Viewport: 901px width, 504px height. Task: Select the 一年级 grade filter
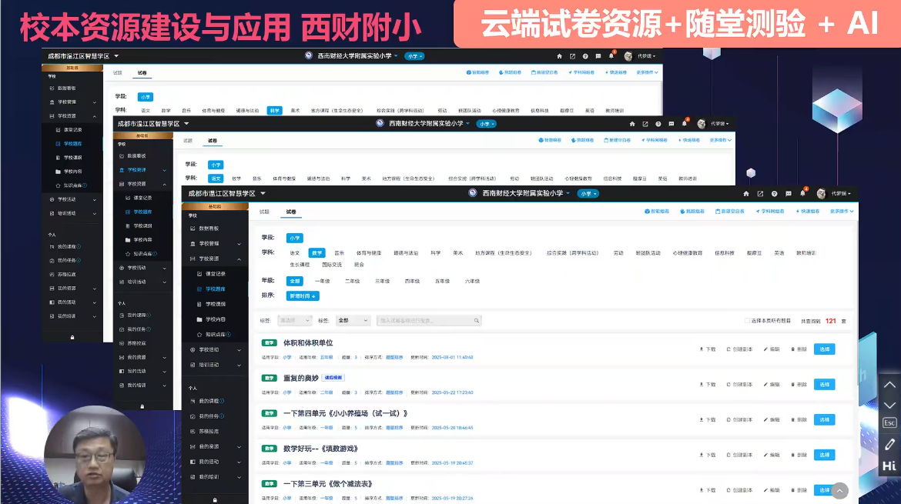pos(322,282)
